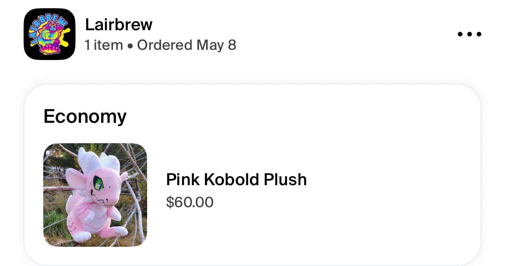View the pink plush dragon thumbnail image
The image size is (505, 266).
(95, 195)
